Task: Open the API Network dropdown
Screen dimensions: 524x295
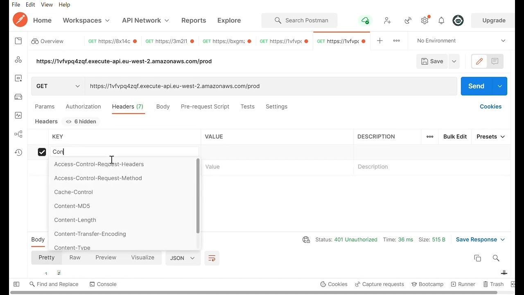Action: [x=146, y=20]
